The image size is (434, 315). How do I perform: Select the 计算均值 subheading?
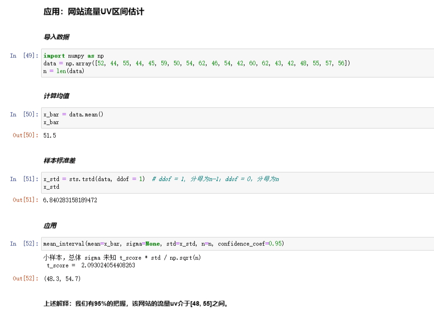(x=57, y=96)
